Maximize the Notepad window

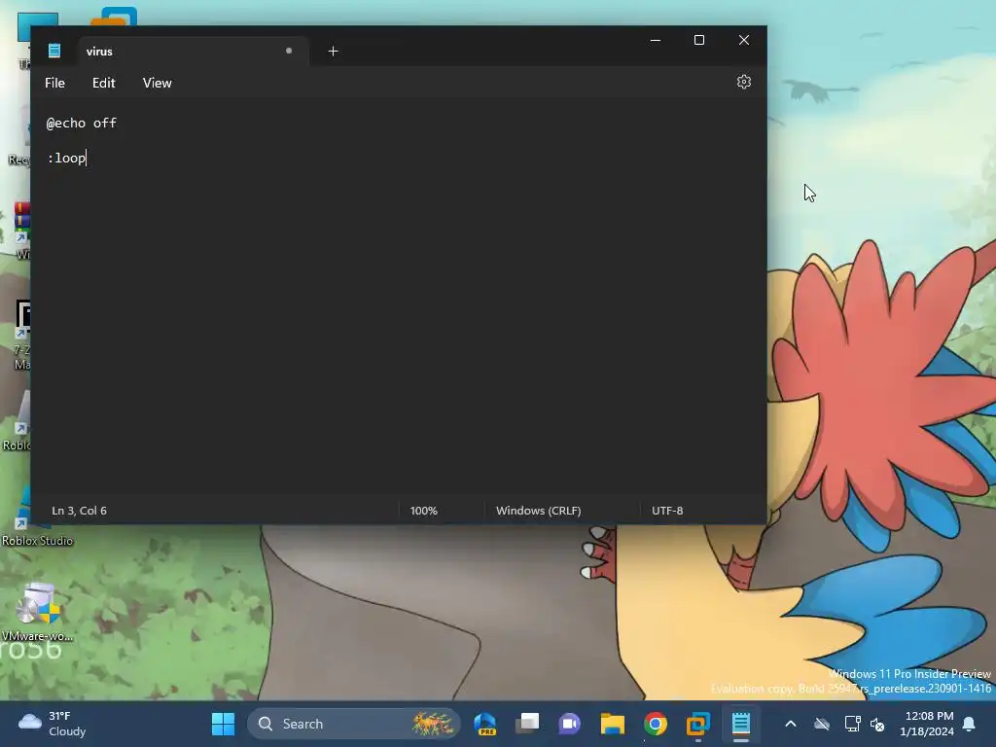(699, 40)
